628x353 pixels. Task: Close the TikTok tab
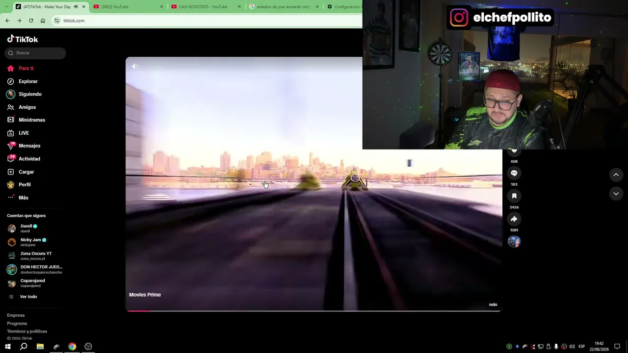pyautogui.click(x=84, y=7)
